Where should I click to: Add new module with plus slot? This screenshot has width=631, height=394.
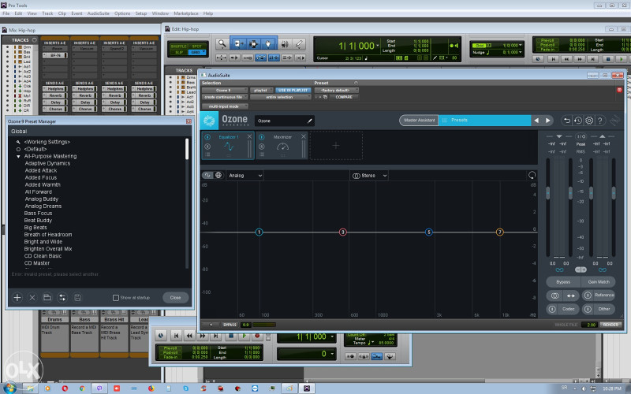coord(336,146)
